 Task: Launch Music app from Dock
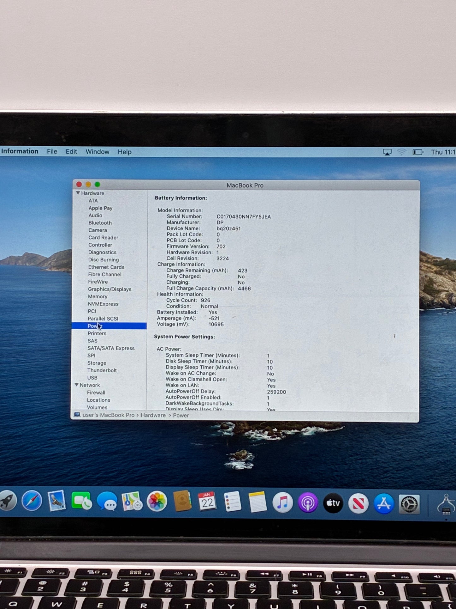(283, 502)
